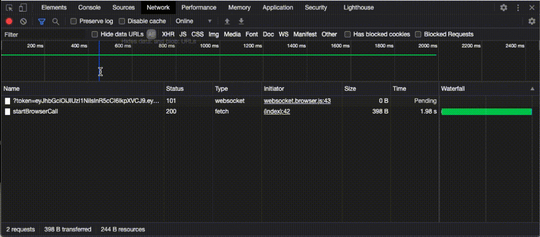Image resolution: width=540 pixels, height=237 pixels.
Task: Filter requests by Manifest
Action: pyautogui.click(x=305, y=34)
